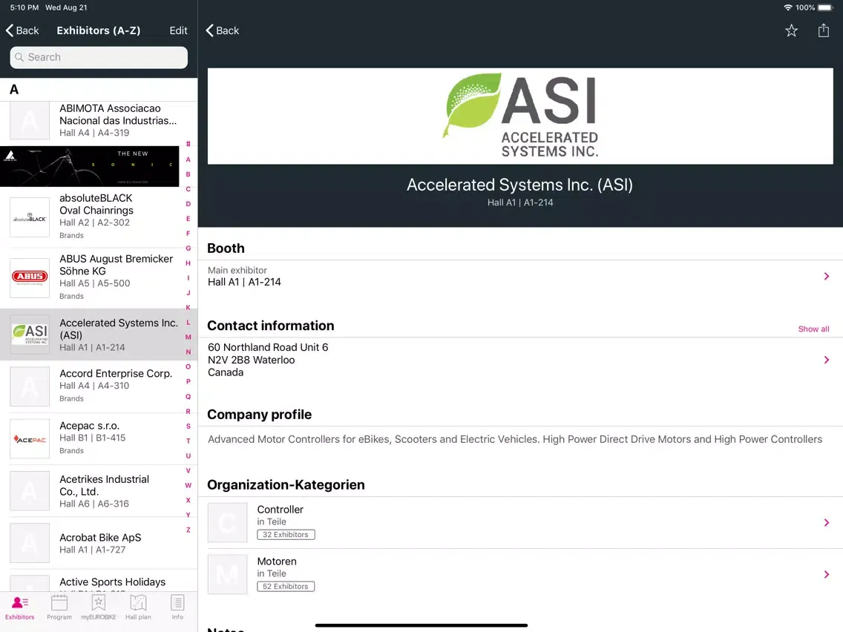Image resolution: width=843 pixels, height=632 pixels.
Task: Jump to letter Z in index
Action: [x=188, y=530]
